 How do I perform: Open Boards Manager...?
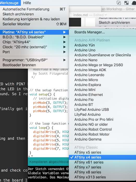coord(102,32)
